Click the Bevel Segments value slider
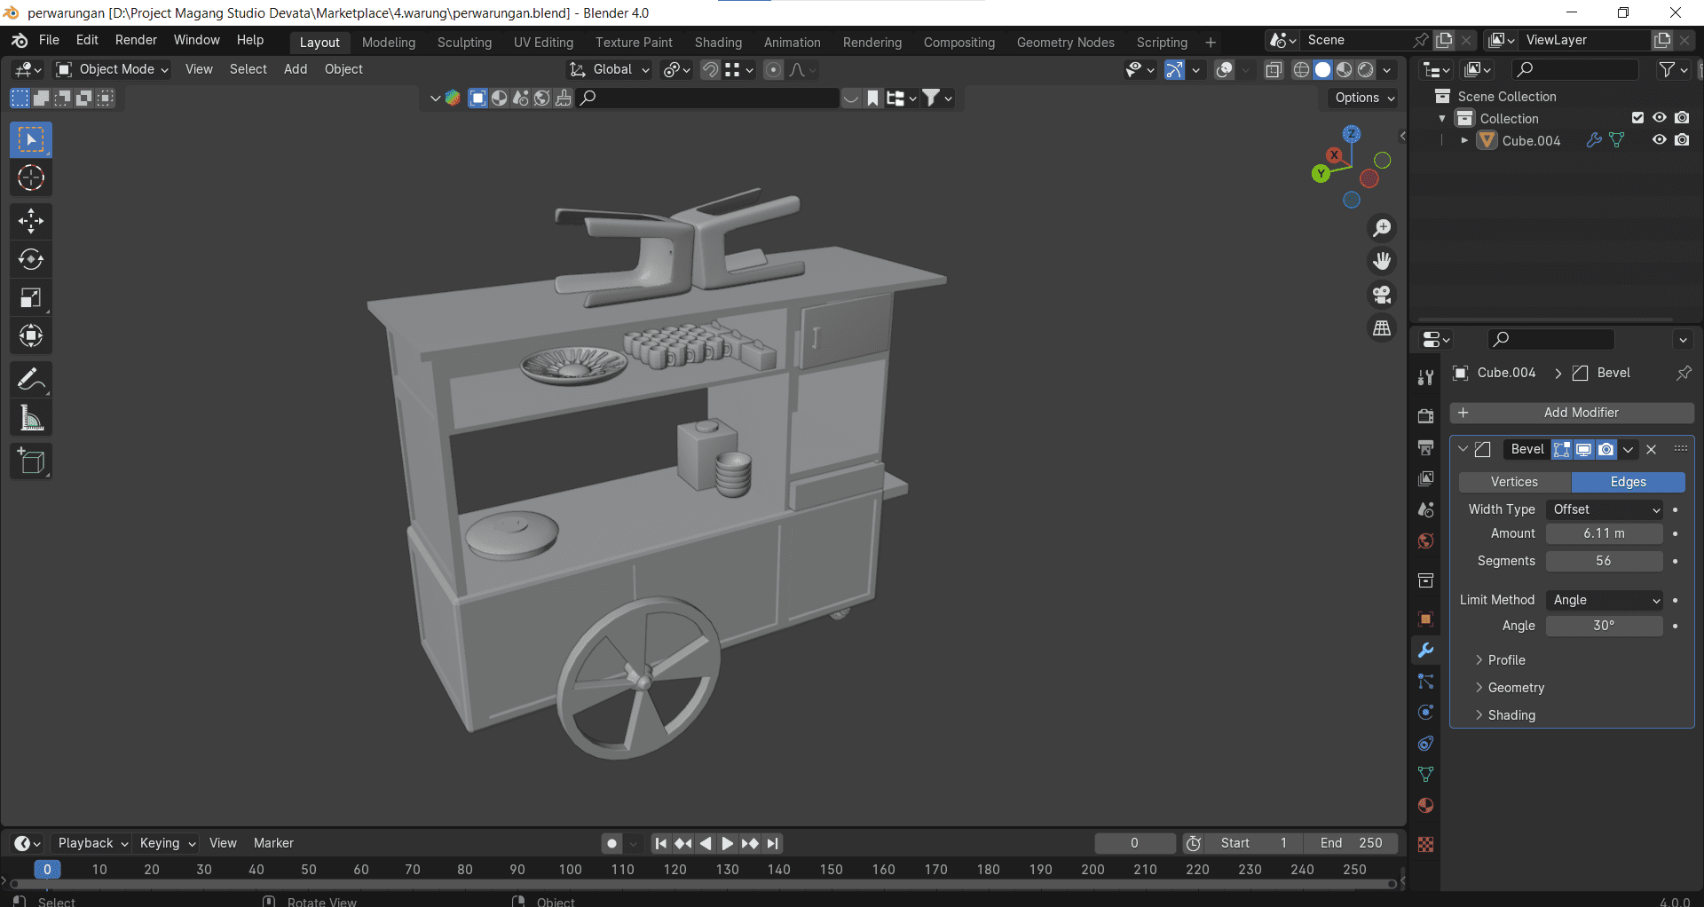Viewport: 1704px width, 907px height. 1604,561
